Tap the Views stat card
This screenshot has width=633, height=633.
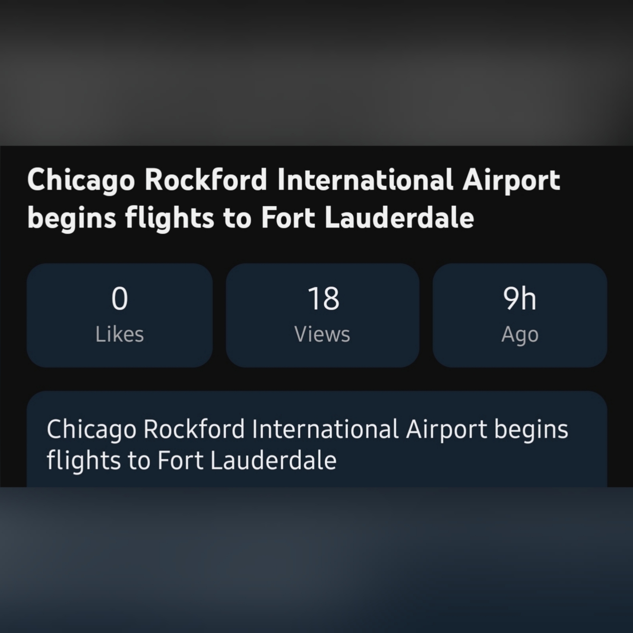(x=323, y=315)
